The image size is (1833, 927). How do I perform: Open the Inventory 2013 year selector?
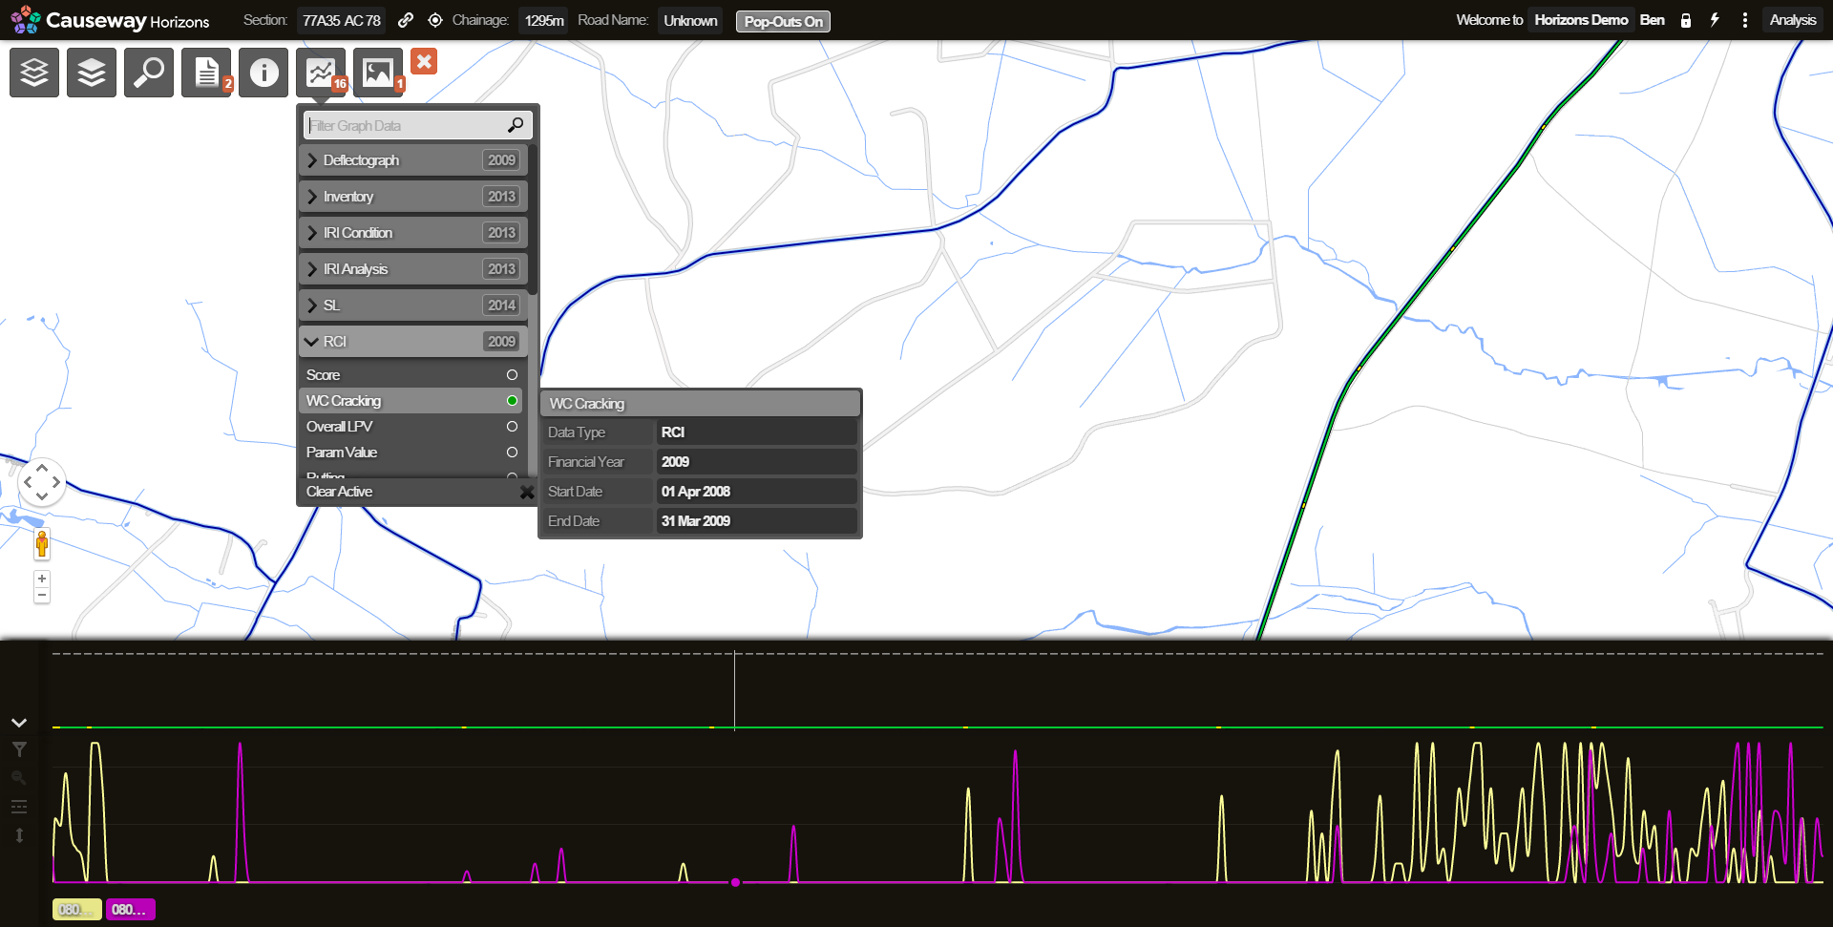(501, 197)
